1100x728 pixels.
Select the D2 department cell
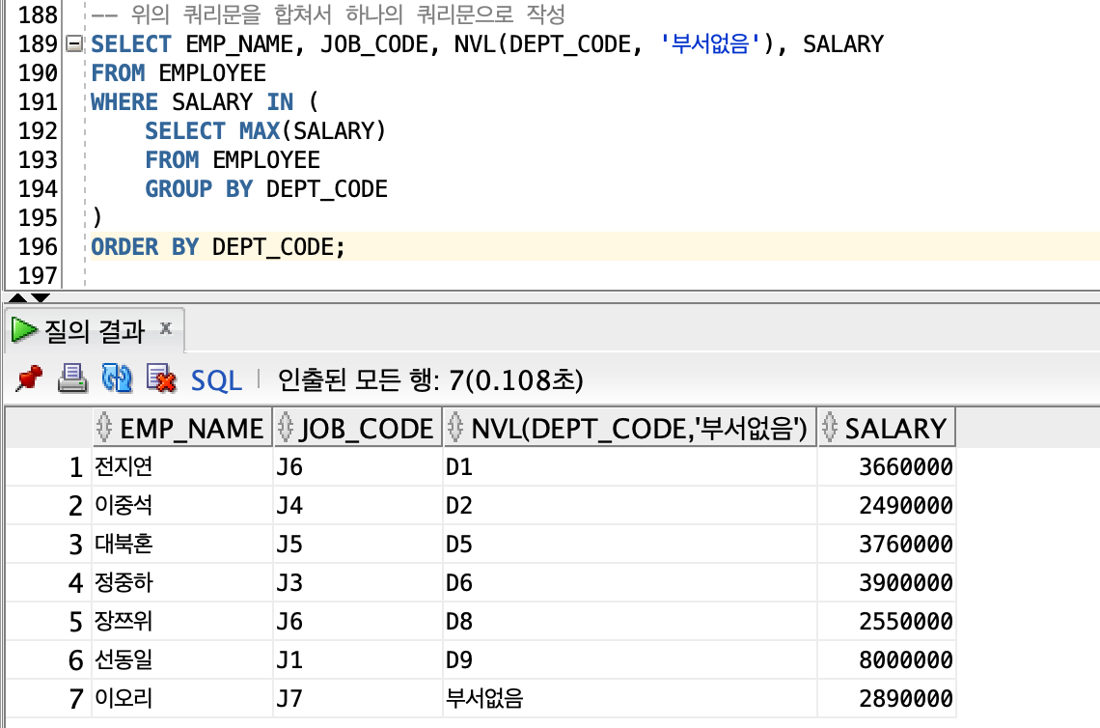coord(630,505)
